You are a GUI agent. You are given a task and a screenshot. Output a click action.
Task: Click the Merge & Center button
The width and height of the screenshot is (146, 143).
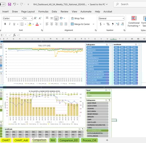[x=80, y=24]
